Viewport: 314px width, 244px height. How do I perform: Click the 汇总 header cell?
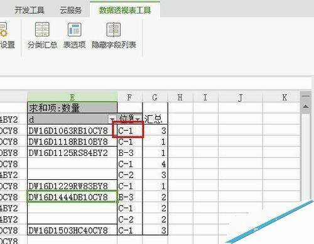[x=155, y=119]
